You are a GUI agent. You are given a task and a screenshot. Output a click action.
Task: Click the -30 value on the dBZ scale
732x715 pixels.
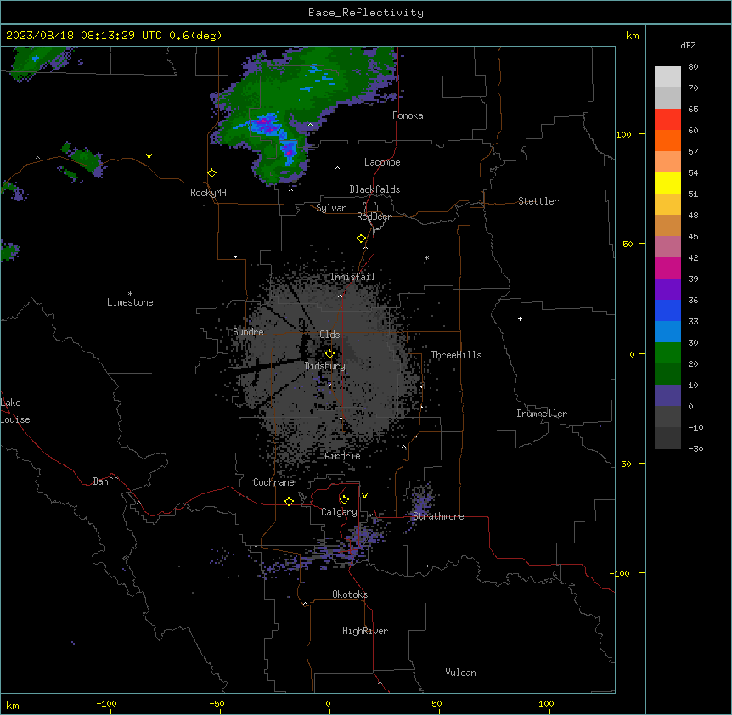695,448
